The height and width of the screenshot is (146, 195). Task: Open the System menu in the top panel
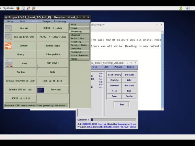(9, 8)
